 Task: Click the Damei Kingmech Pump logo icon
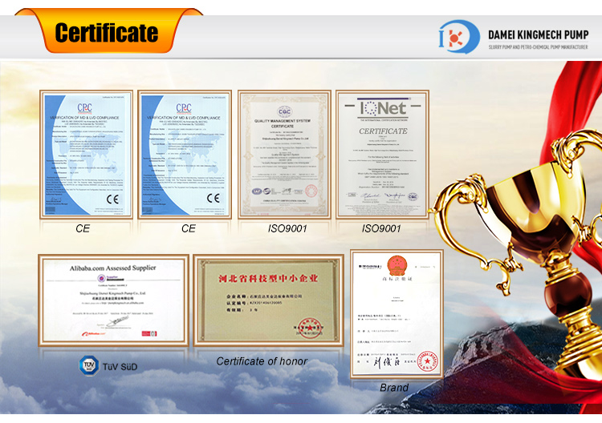pos(459,37)
